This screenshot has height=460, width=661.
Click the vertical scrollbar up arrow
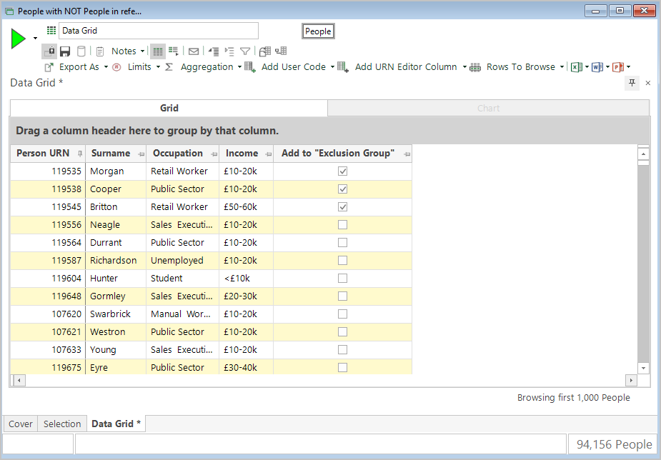click(x=643, y=154)
